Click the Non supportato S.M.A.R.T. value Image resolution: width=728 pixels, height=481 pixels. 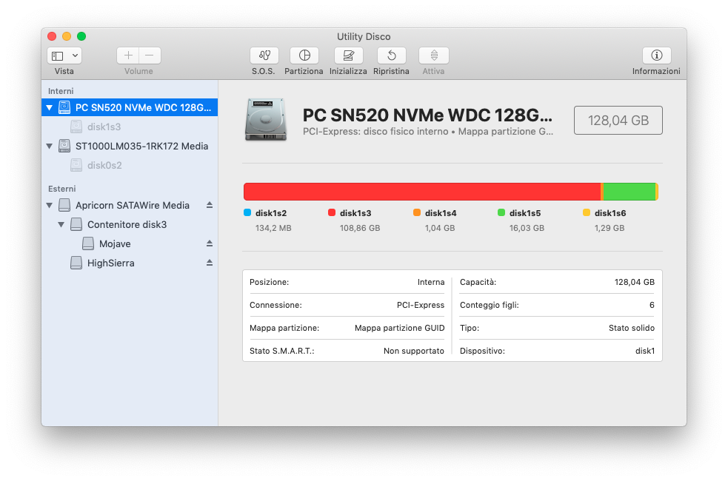coord(414,351)
